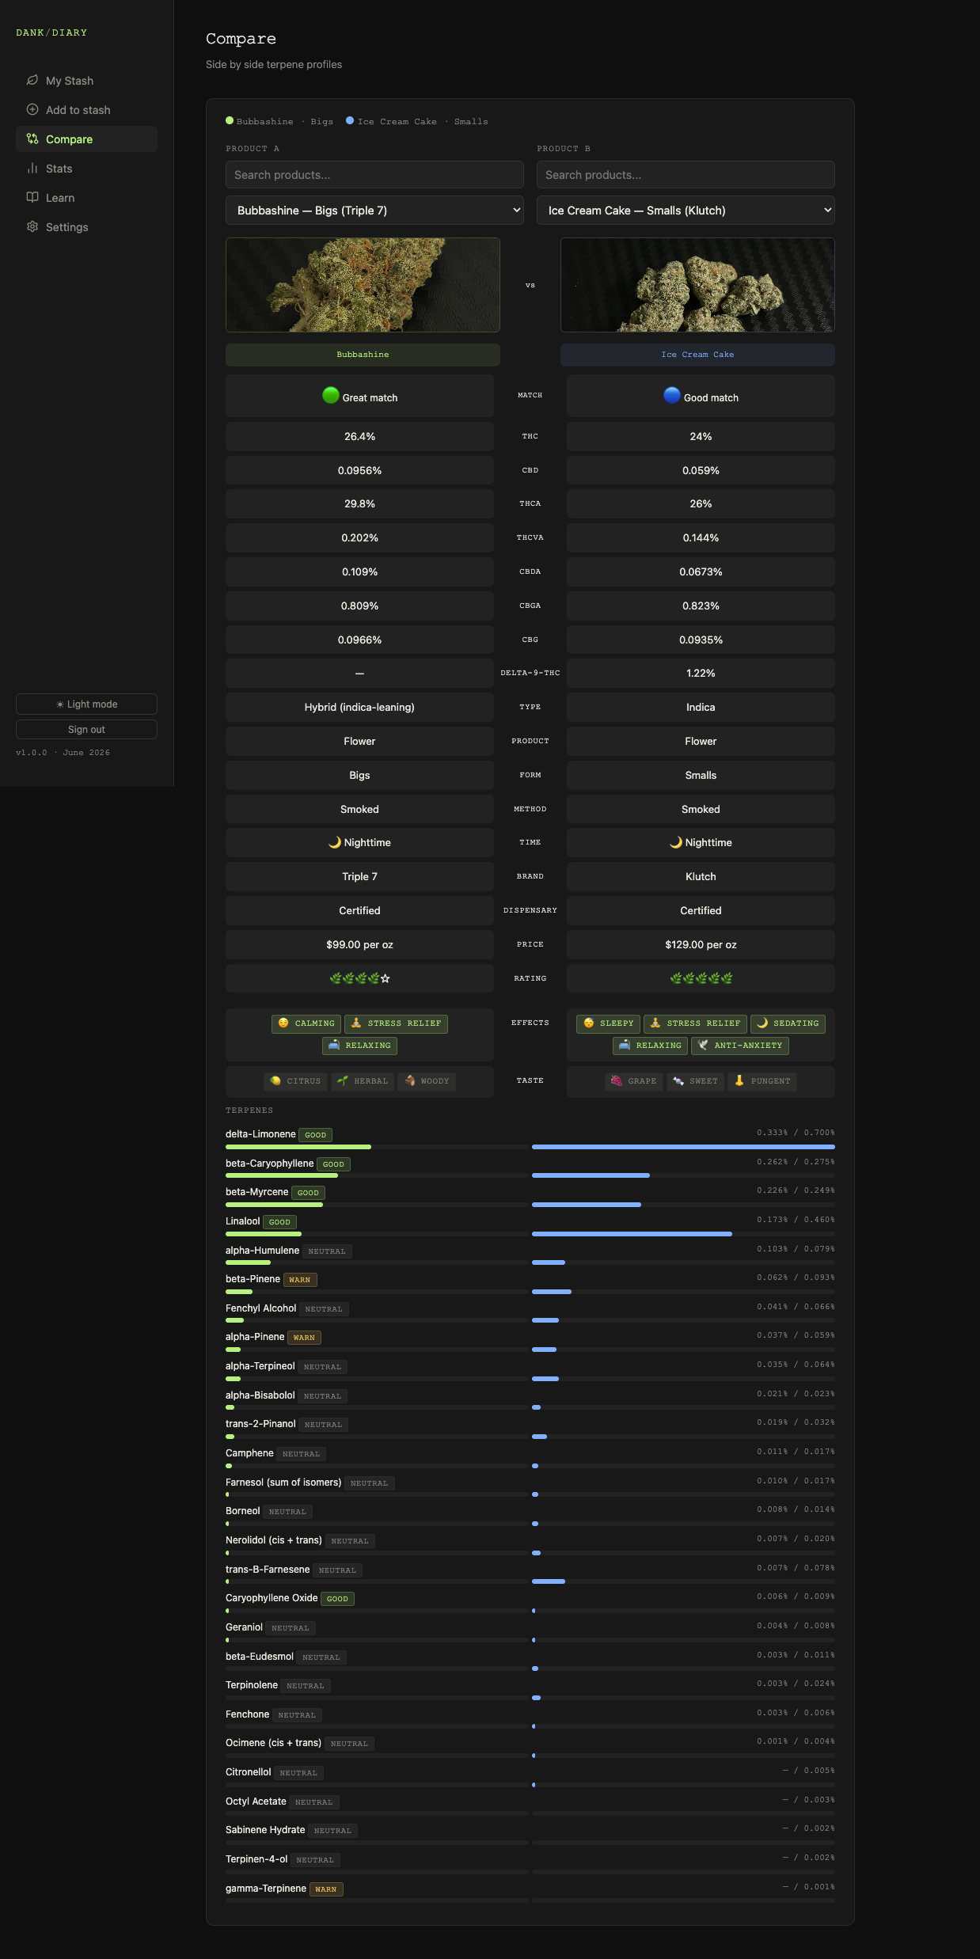The width and height of the screenshot is (980, 1959).
Task: Click the My Stash leaf icon
Action: point(32,80)
